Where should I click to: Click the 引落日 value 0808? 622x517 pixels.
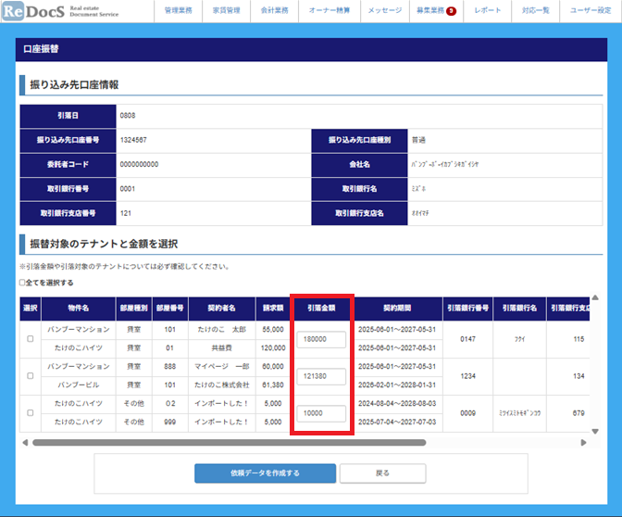(x=128, y=116)
